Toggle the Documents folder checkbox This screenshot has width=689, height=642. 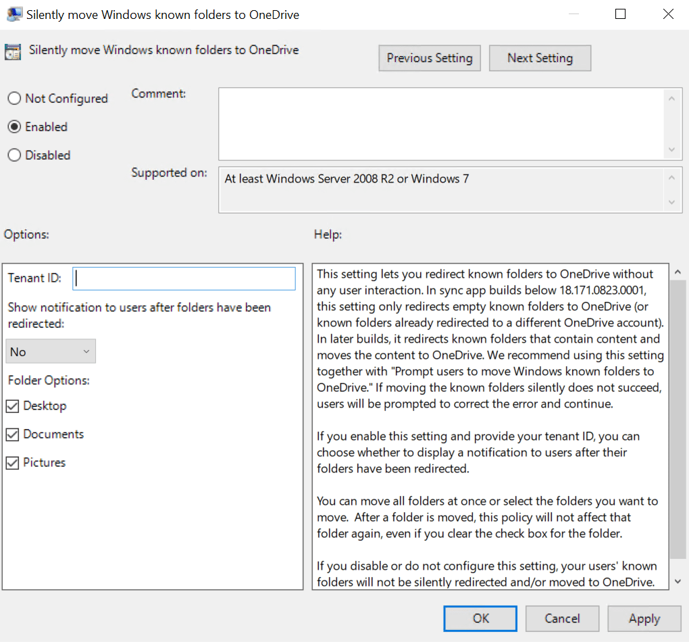12,435
